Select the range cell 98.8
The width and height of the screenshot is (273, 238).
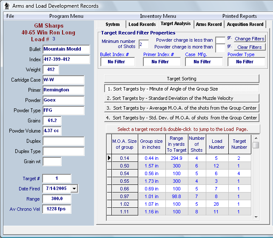click(176, 196)
